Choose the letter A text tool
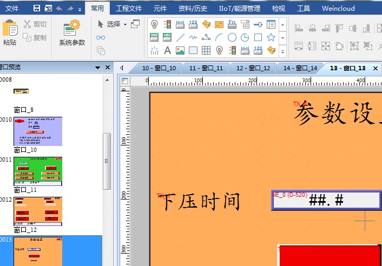Screen dimensions: 382x266 [x=167, y=50]
